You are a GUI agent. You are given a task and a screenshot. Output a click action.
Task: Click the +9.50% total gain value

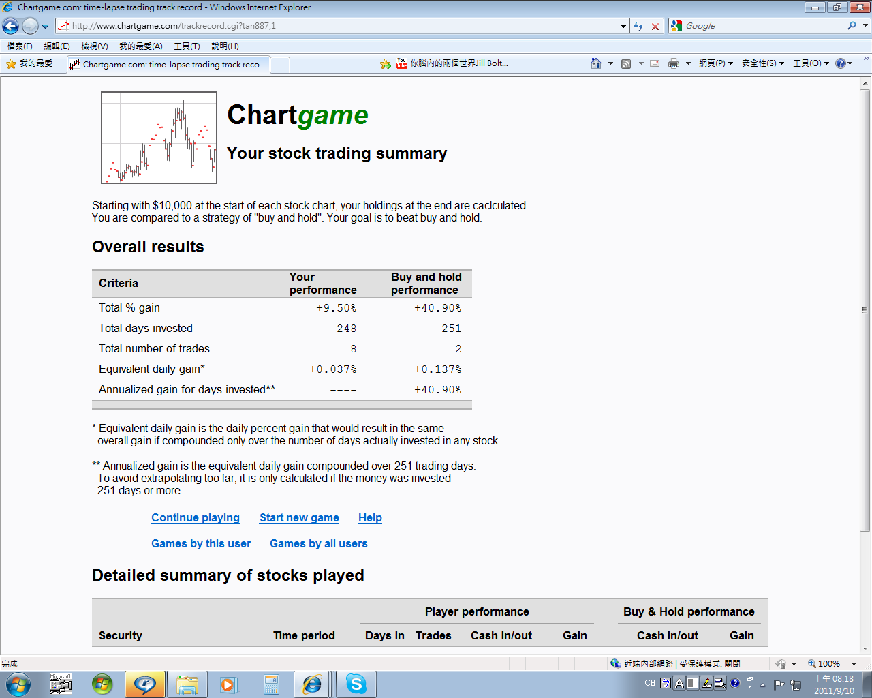[x=336, y=308]
